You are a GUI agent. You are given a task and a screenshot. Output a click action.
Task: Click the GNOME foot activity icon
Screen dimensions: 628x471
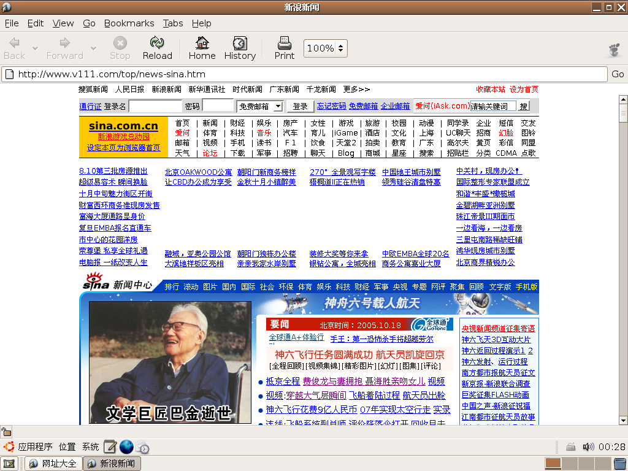[615, 50]
